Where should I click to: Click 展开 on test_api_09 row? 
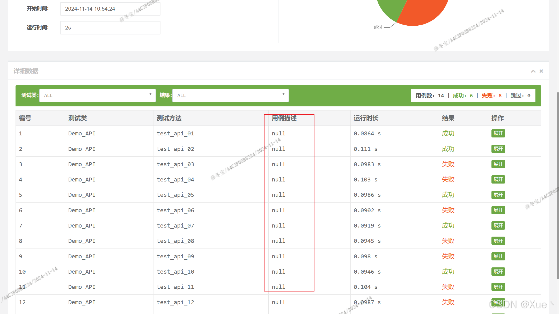point(498,256)
